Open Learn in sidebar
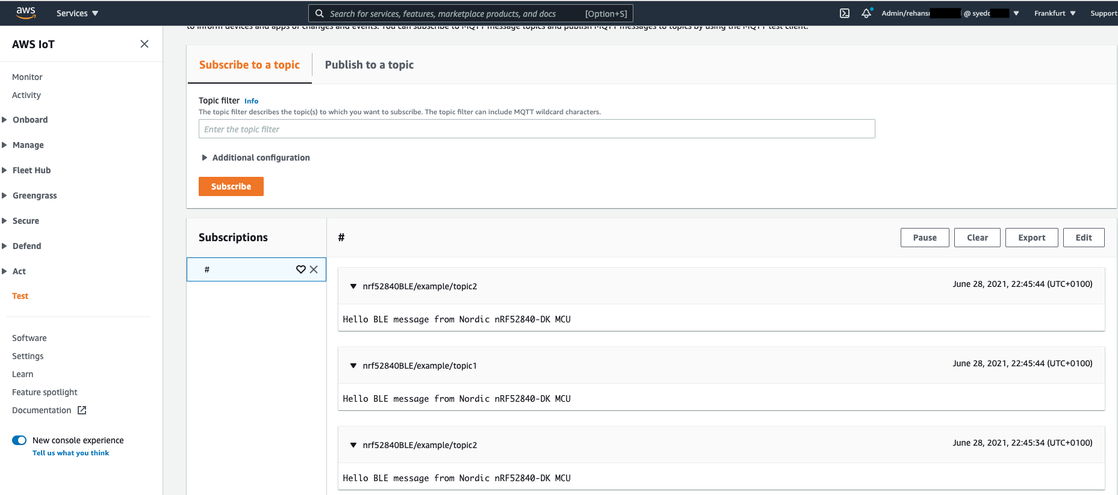 (23, 374)
